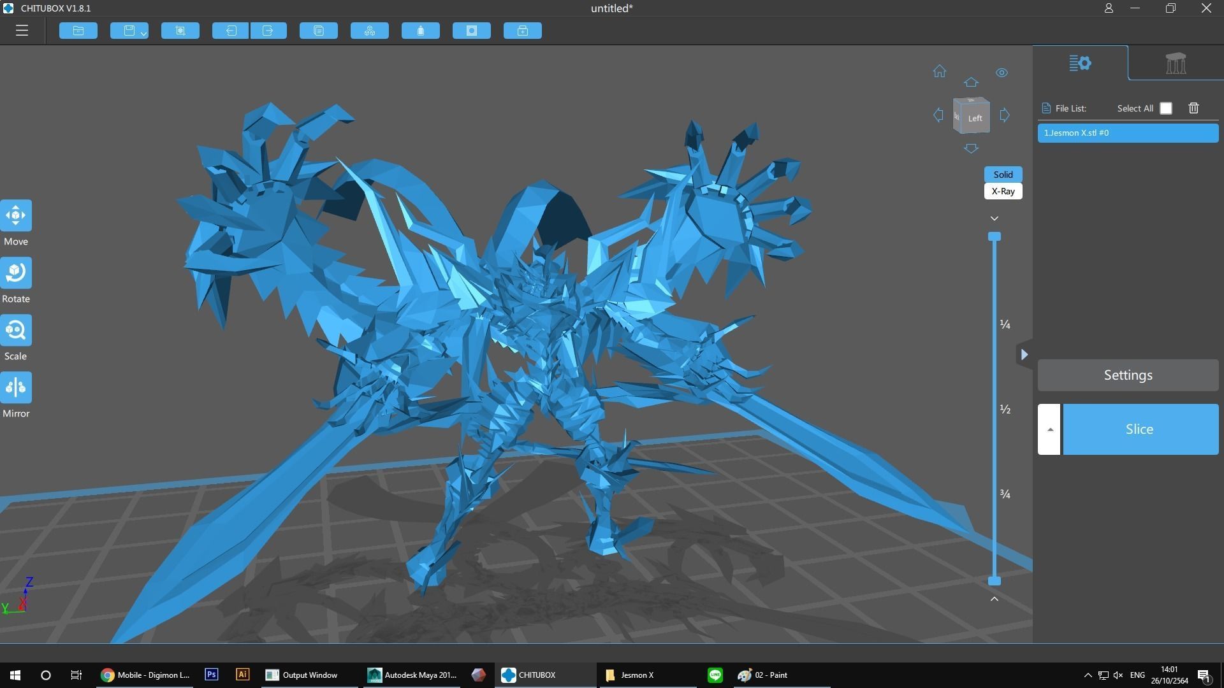The image size is (1224, 688).
Task: Click the screenshot capture toolbar icon
Action: pos(180,31)
